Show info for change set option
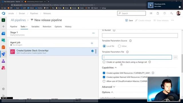This screenshot has width=183, height=103. (150, 62)
